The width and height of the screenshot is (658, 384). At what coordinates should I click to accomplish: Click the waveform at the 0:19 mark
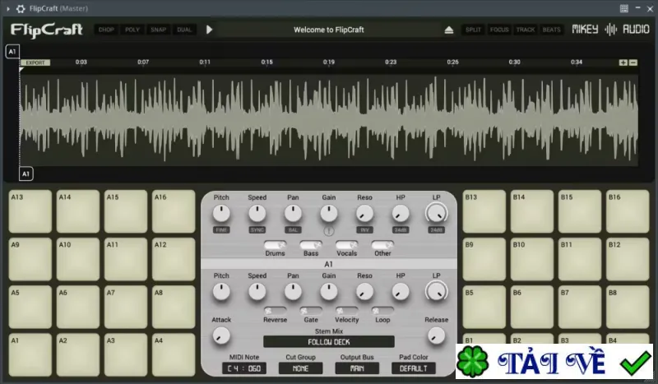[x=329, y=119]
